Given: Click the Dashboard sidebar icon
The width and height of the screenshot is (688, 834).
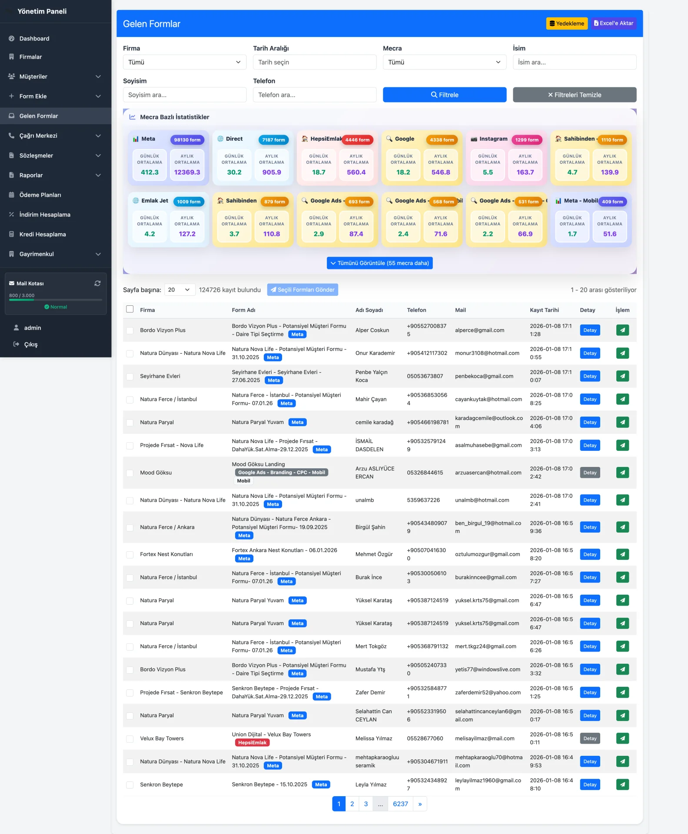Looking at the screenshot, I should pos(12,39).
